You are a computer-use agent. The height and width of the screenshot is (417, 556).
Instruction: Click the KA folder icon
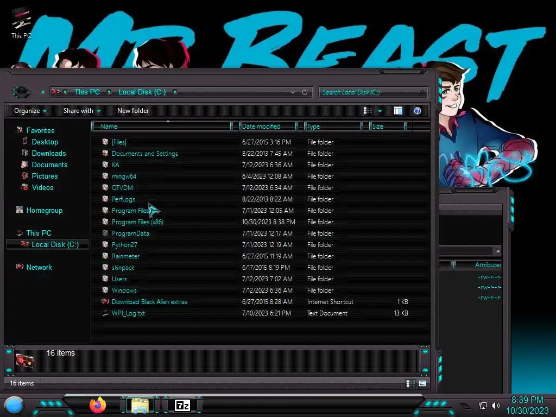click(105, 165)
